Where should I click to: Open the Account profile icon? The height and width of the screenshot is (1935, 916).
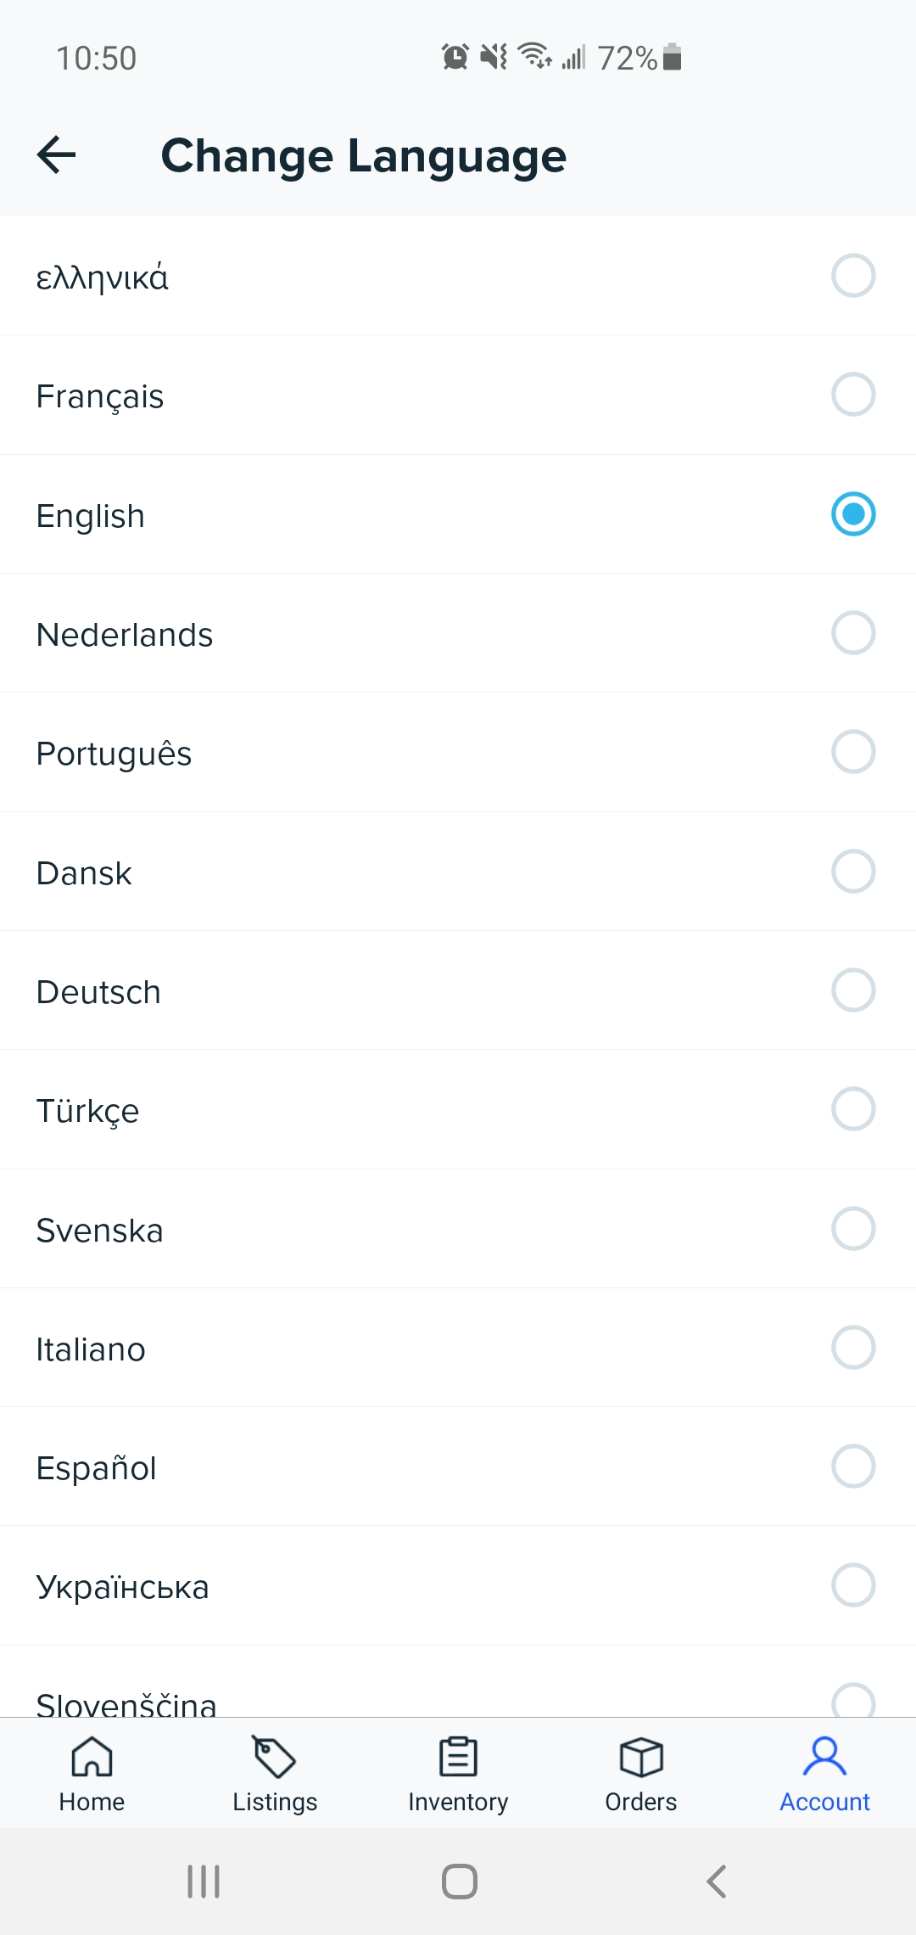point(824,1756)
